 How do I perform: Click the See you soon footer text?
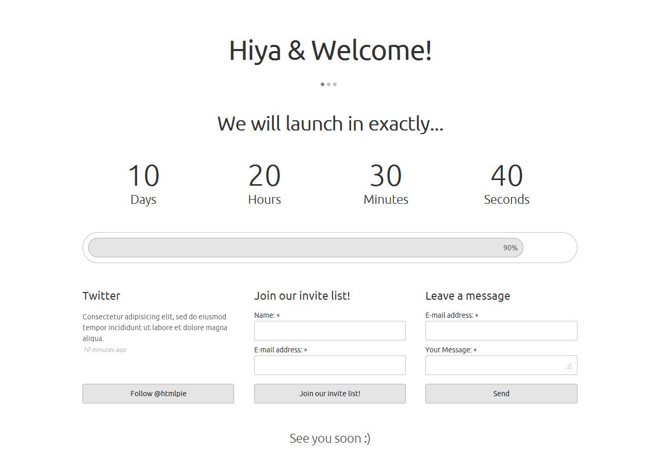(x=330, y=438)
